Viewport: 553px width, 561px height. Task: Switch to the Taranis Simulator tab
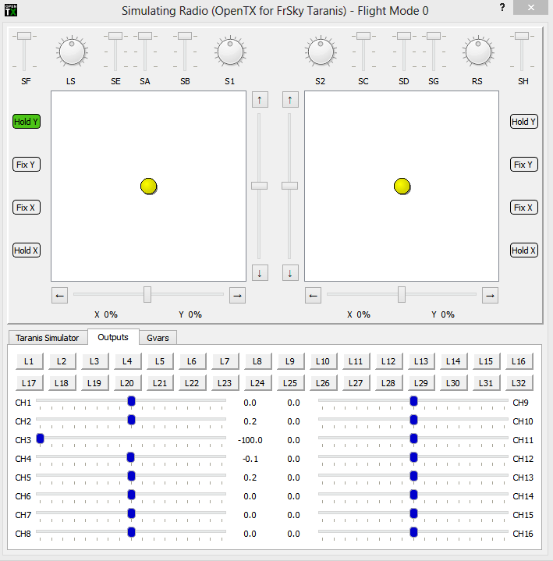point(48,338)
